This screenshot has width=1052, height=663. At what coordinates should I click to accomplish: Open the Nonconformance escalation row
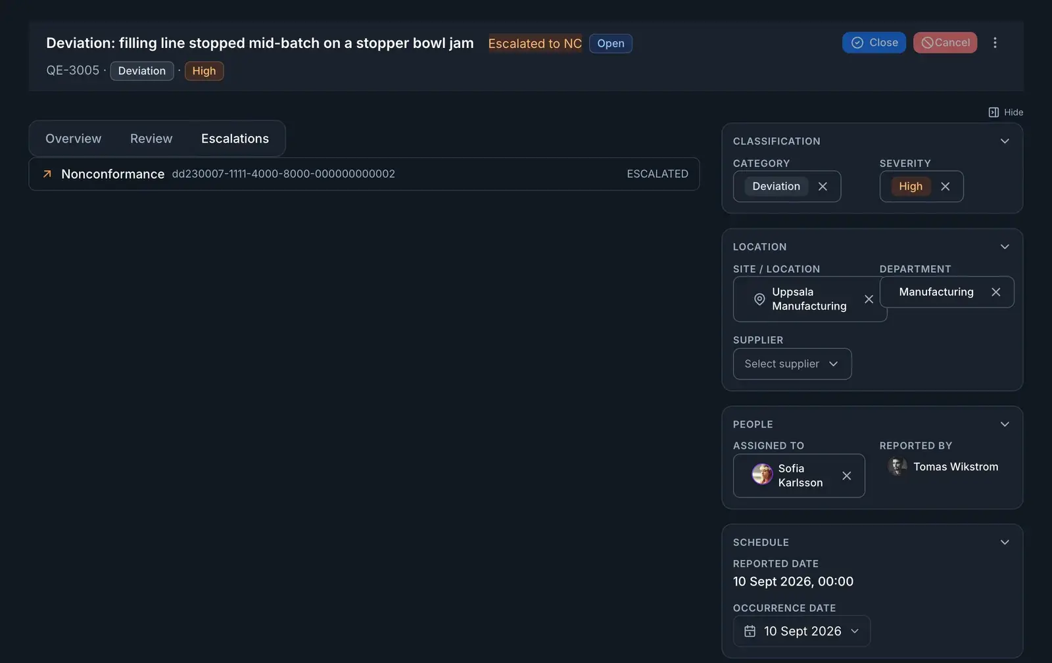(364, 174)
